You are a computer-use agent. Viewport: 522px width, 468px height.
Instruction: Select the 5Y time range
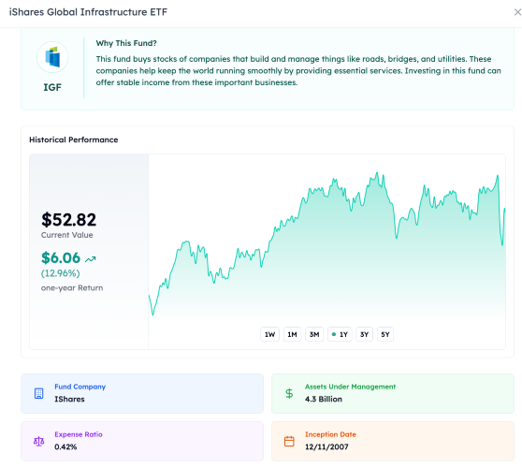385,334
